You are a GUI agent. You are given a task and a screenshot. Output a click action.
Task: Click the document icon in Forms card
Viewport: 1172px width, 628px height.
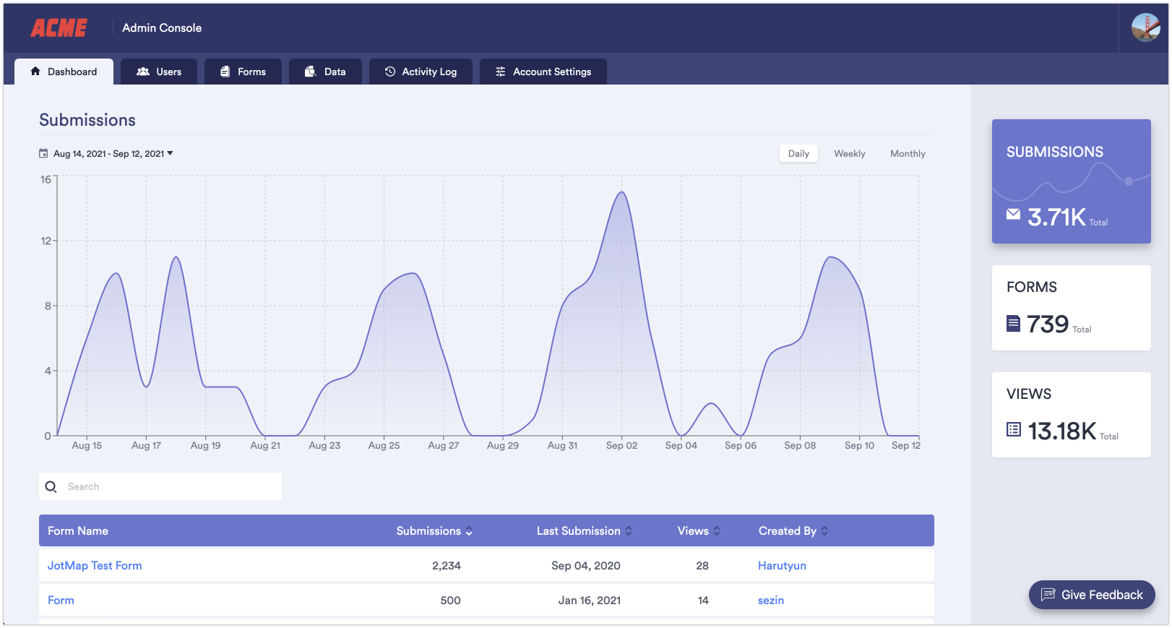pos(1013,323)
